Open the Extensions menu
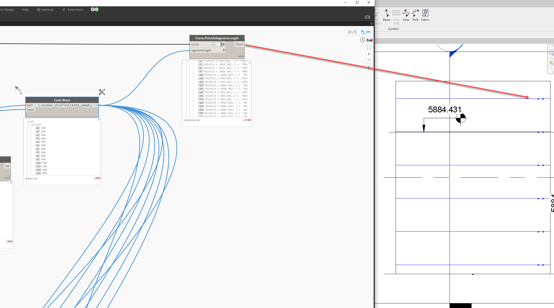The width and height of the screenshot is (554, 308). tap(75, 10)
